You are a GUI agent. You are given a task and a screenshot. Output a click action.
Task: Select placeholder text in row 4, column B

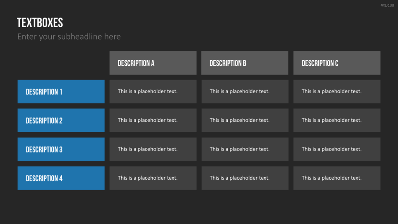pos(239,178)
